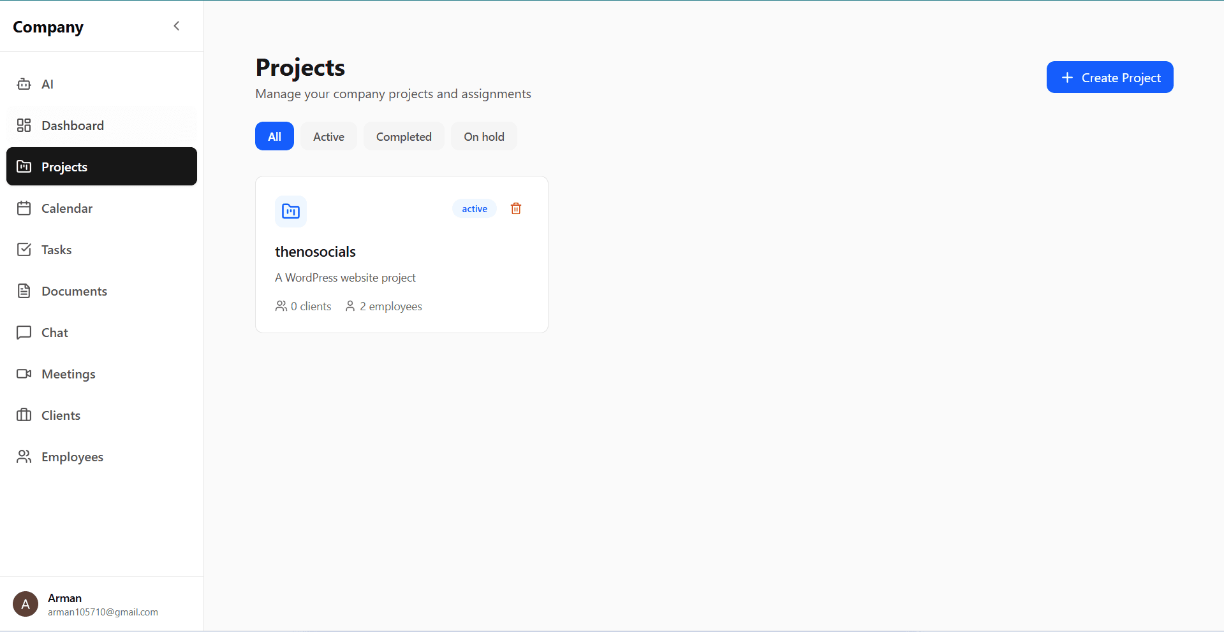Screen dimensions: 1224x632
Task: Select the Dashboard icon
Action: [24, 125]
